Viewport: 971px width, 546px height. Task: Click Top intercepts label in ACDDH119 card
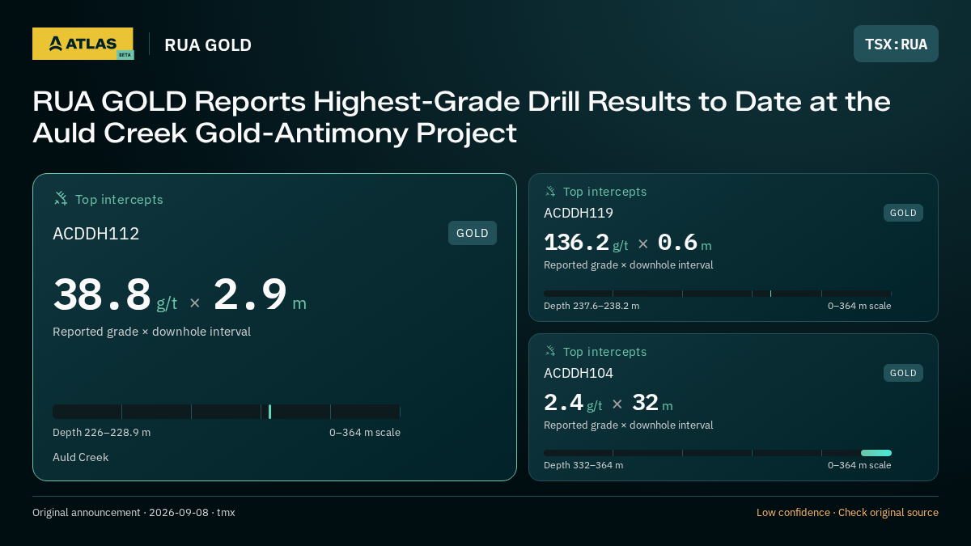(604, 192)
